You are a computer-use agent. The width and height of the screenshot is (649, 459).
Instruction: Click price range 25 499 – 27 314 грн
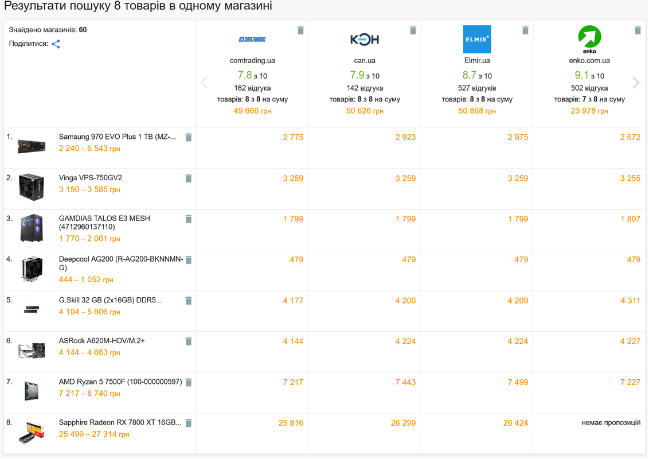coord(95,434)
